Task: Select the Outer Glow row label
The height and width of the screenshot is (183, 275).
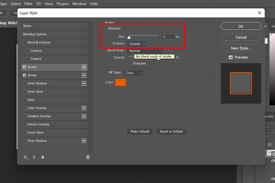Action: 36,132
